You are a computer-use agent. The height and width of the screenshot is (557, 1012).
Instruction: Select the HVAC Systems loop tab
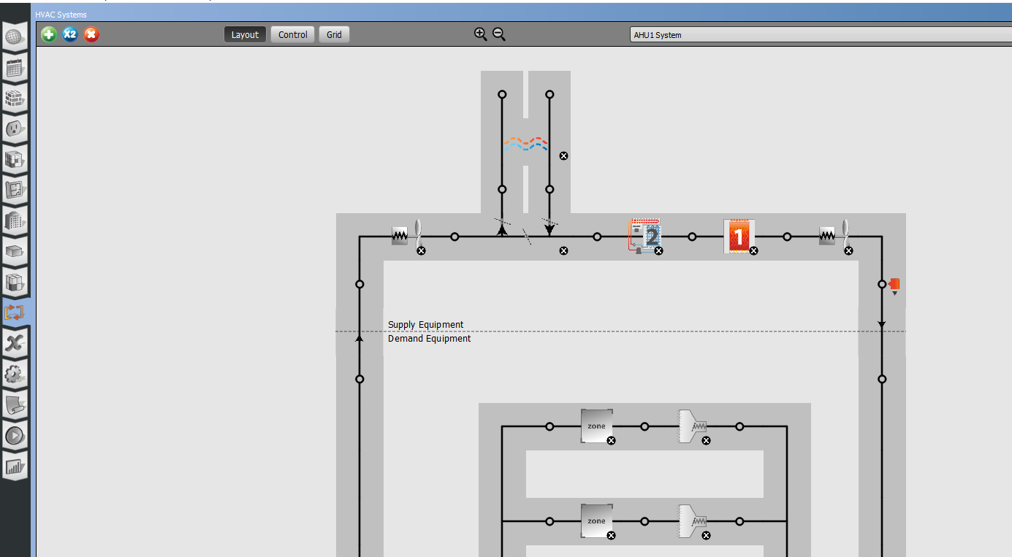point(15,312)
